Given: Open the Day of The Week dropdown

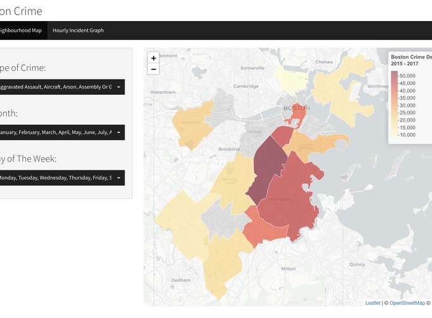Looking at the screenshot, I should coord(62,177).
